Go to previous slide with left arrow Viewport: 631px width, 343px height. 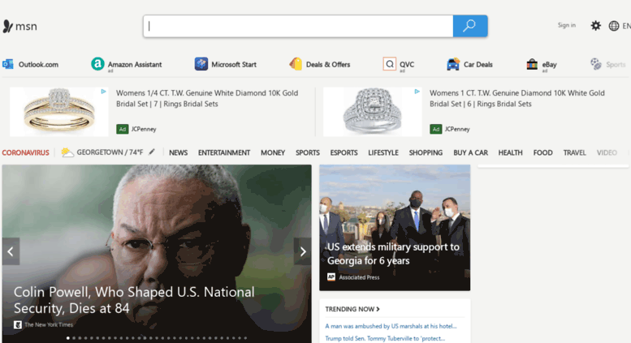pos(11,251)
